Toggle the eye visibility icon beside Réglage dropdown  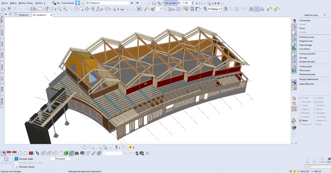coord(205,9)
